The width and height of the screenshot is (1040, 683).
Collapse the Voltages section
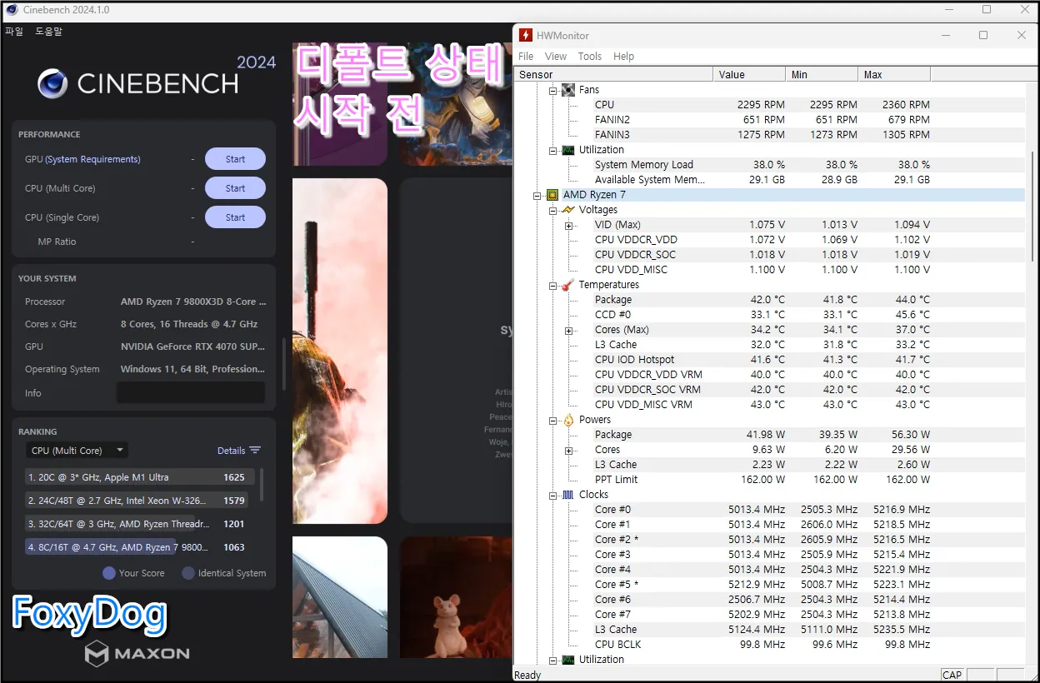[x=552, y=210]
